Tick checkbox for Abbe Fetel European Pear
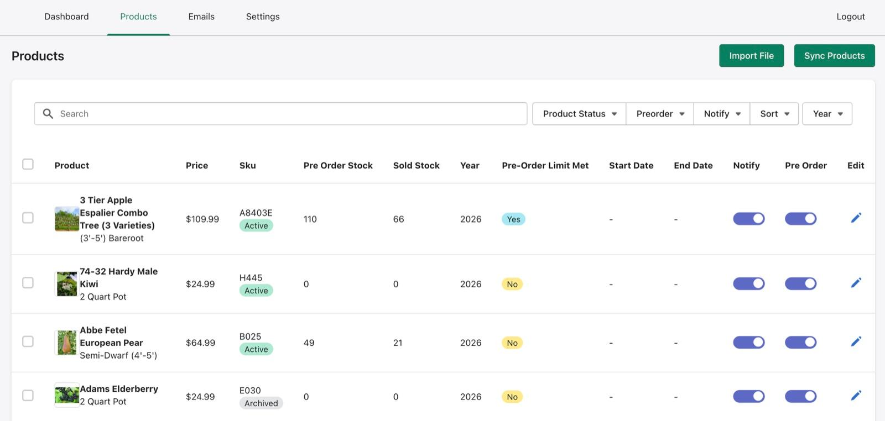The width and height of the screenshot is (885, 421). click(28, 341)
